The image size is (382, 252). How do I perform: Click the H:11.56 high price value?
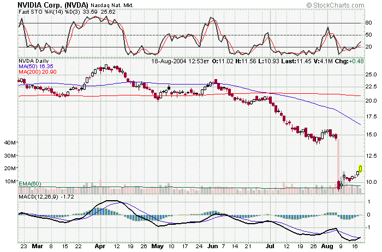246,61
